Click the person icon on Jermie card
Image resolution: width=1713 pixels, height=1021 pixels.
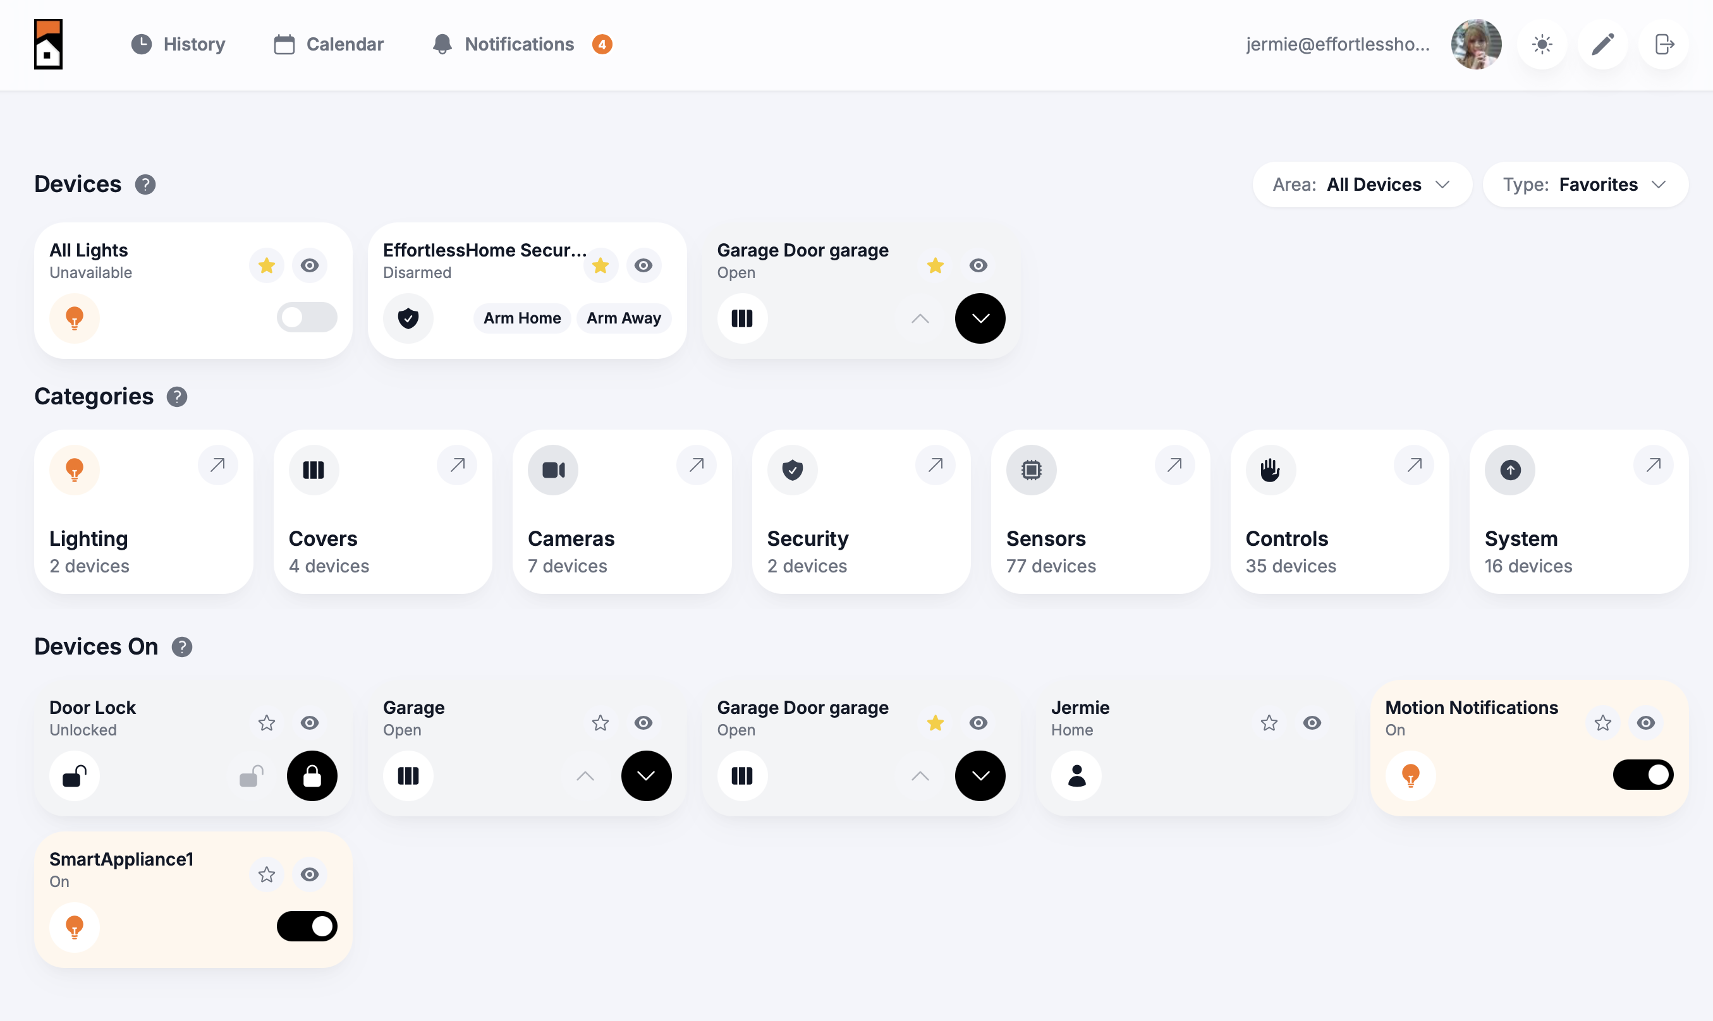click(1076, 775)
